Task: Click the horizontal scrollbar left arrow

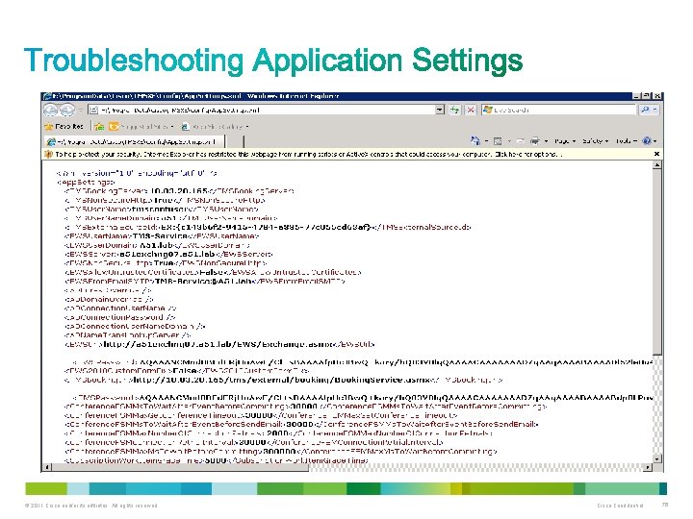Action: click(48, 467)
